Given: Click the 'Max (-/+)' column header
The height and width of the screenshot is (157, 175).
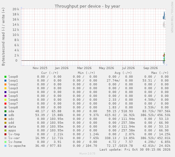Looking at the screenshot, I should click(160, 73).
